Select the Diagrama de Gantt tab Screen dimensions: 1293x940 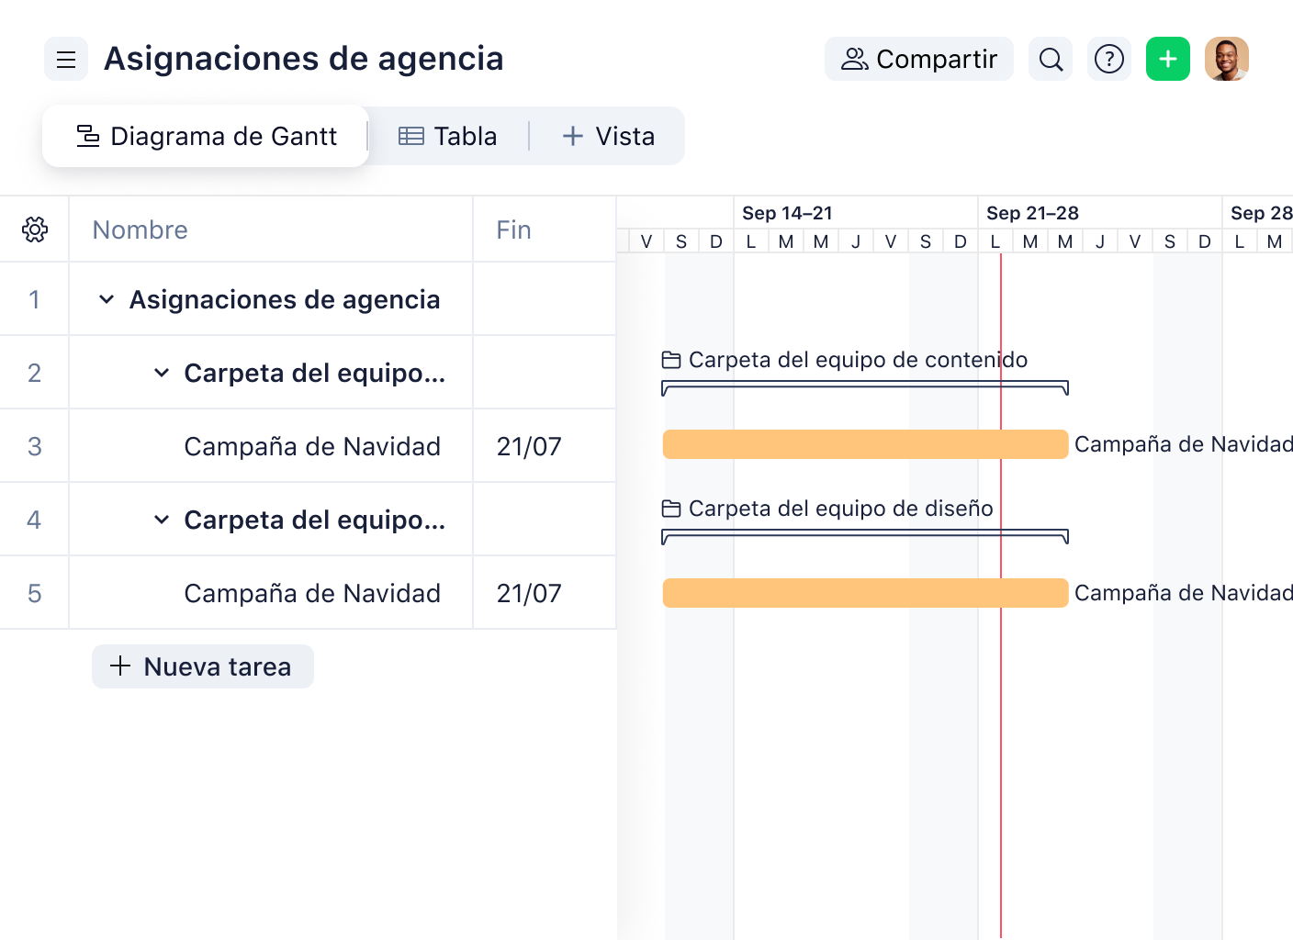coord(222,135)
